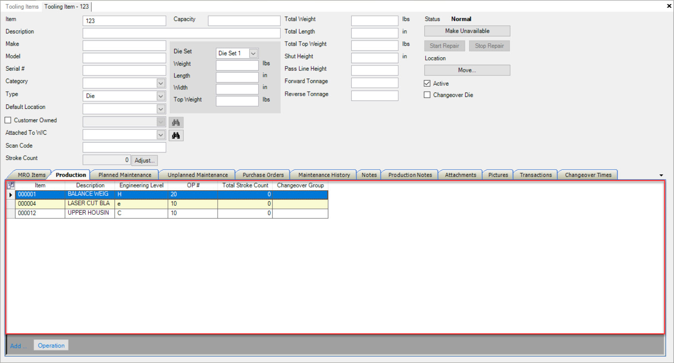Close the Tooling Item window with X
The height and width of the screenshot is (363, 674).
click(x=669, y=6)
